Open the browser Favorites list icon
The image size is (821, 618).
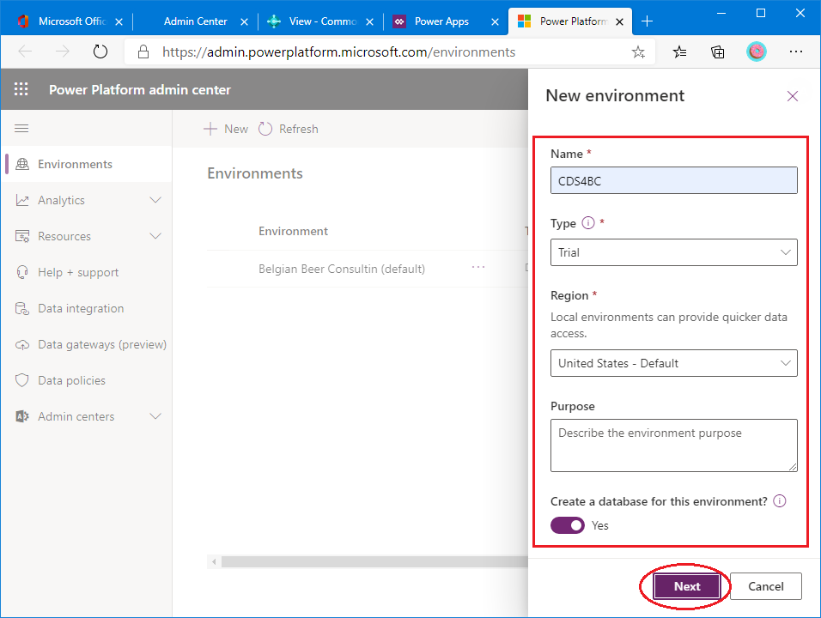point(679,51)
